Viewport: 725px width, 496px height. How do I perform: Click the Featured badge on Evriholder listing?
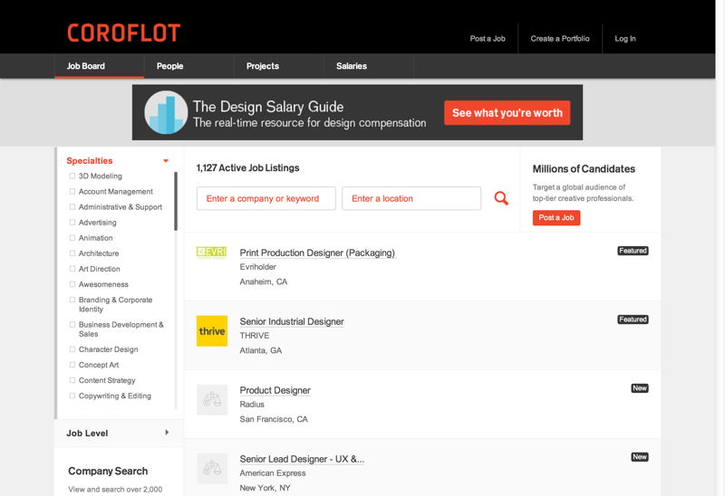(633, 251)
